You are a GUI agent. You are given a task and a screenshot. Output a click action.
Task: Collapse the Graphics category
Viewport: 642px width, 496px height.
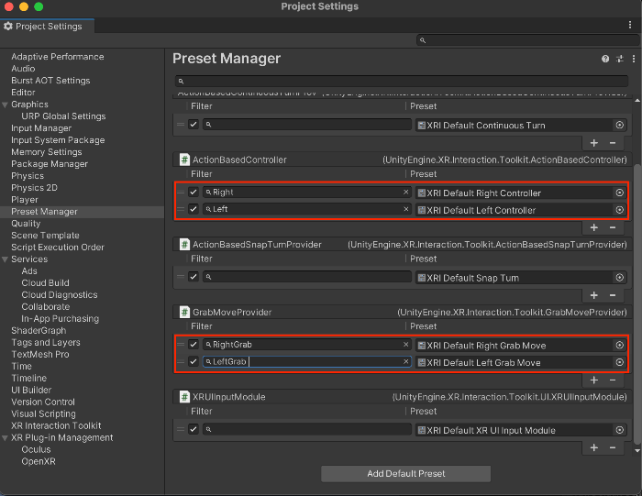coord(5,105)
